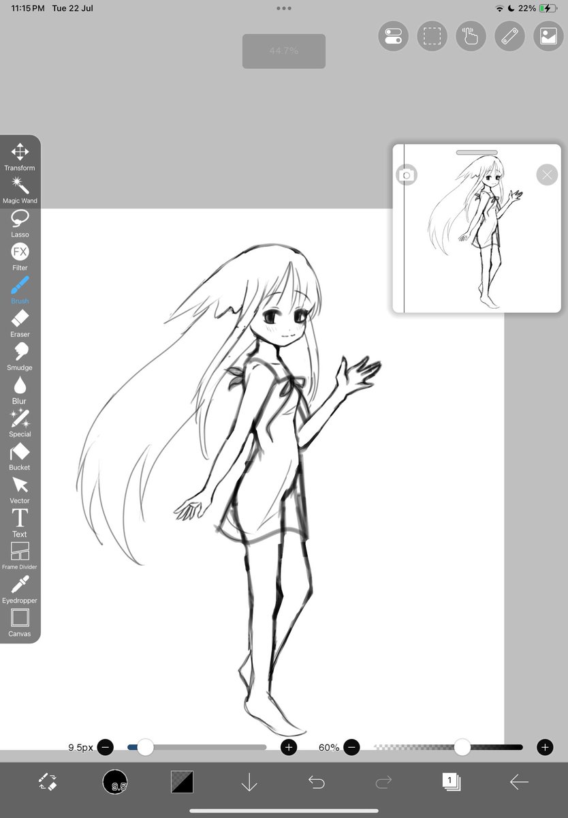This screenshot has width=568, height=818.
Task: Open the dashed selection area menu
Action: (432, 36)
